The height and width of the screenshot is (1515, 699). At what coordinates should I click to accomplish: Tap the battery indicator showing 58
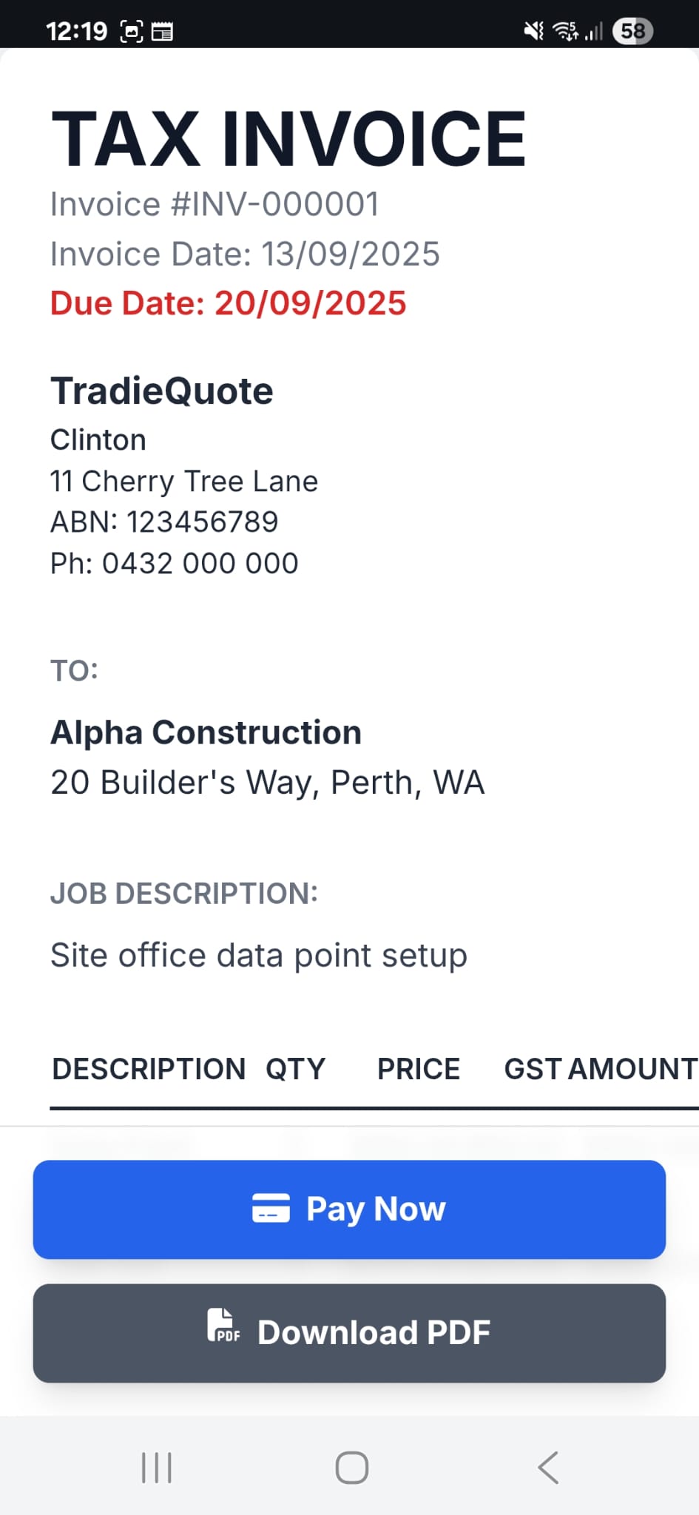pyautogui.click(x=632, y=30)
